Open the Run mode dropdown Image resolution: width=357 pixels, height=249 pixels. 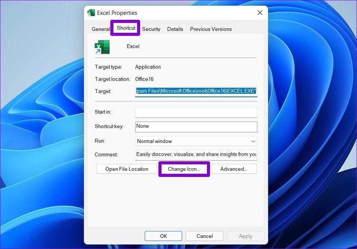(x=196, y=141)
